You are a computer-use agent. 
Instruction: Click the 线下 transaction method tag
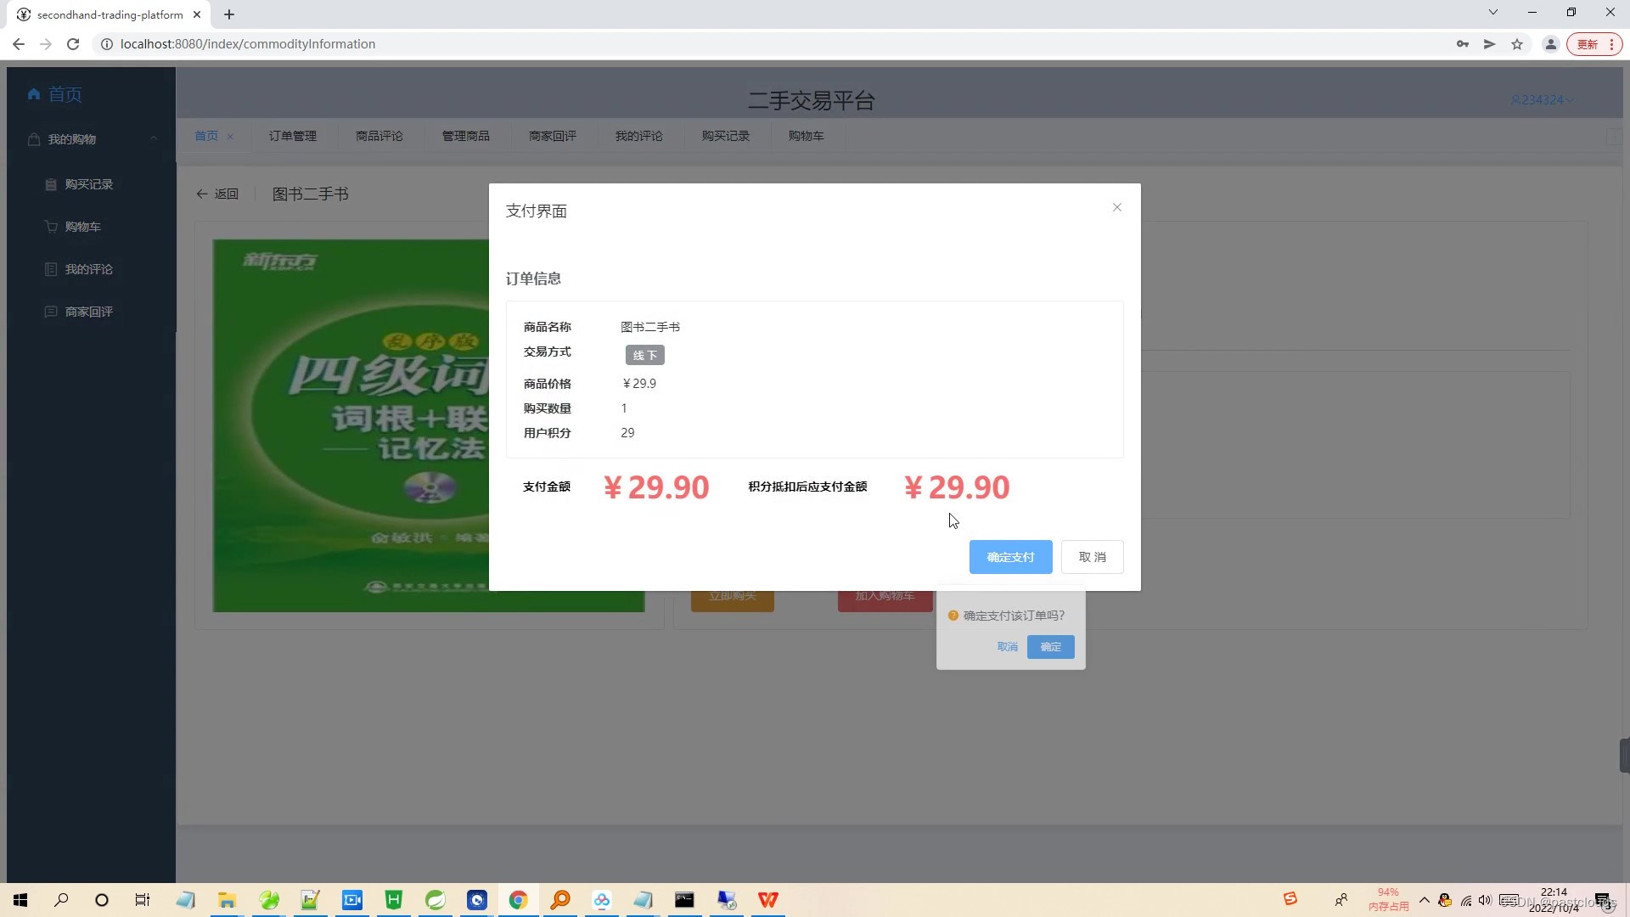[644, 354]
